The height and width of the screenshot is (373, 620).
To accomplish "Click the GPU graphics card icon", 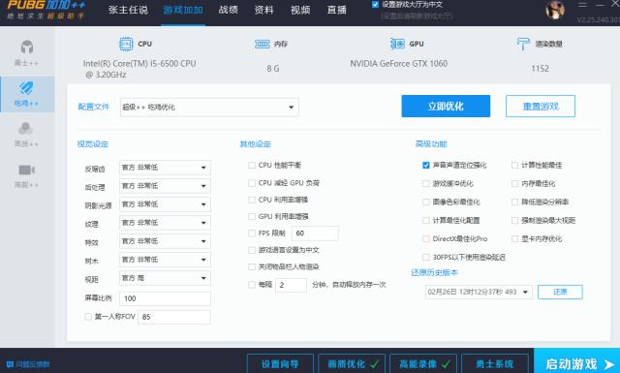I will pyautogui.click(x=397, y=44).
